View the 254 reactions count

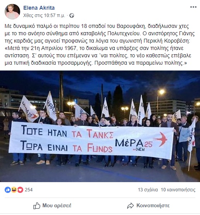point(29,190)
